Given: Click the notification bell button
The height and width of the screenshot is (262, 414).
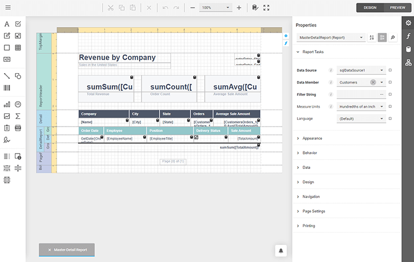Looking at the screenshot, I should click(x=281, y=250).
